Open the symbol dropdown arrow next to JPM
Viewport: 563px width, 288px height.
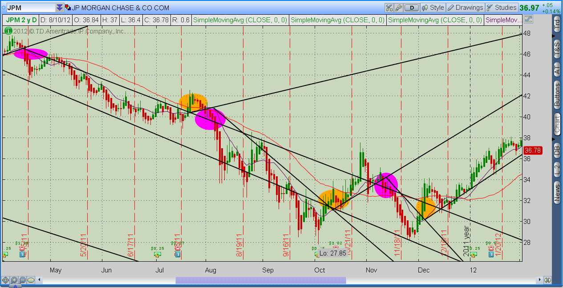point(59,8)
